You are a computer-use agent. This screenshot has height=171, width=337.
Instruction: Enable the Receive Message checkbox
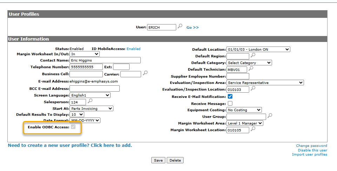[230, 104]
